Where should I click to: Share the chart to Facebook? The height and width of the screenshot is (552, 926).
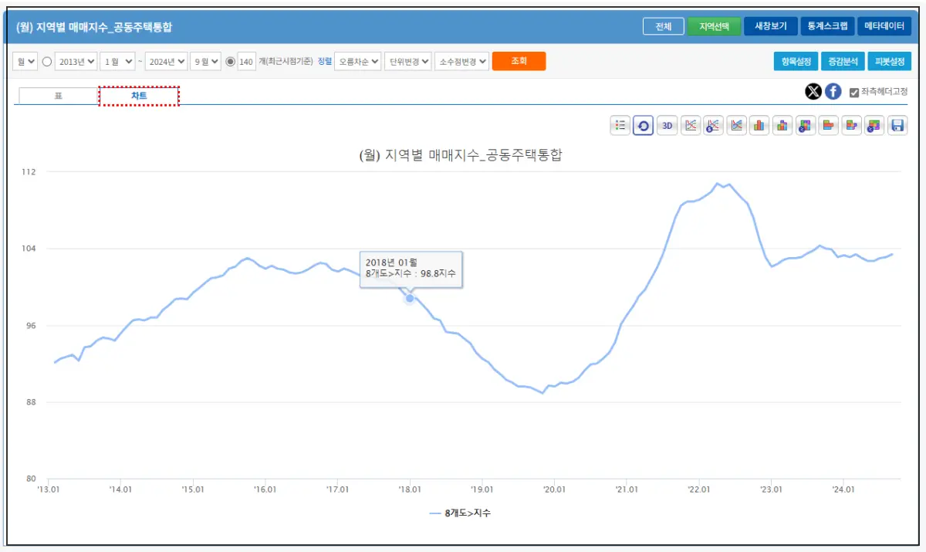[833, 92]
